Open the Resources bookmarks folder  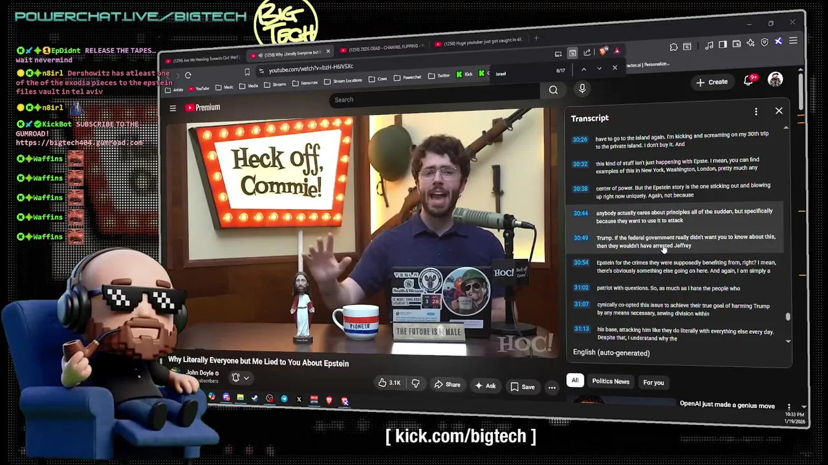pyautogui.click(x=305, y=83)
